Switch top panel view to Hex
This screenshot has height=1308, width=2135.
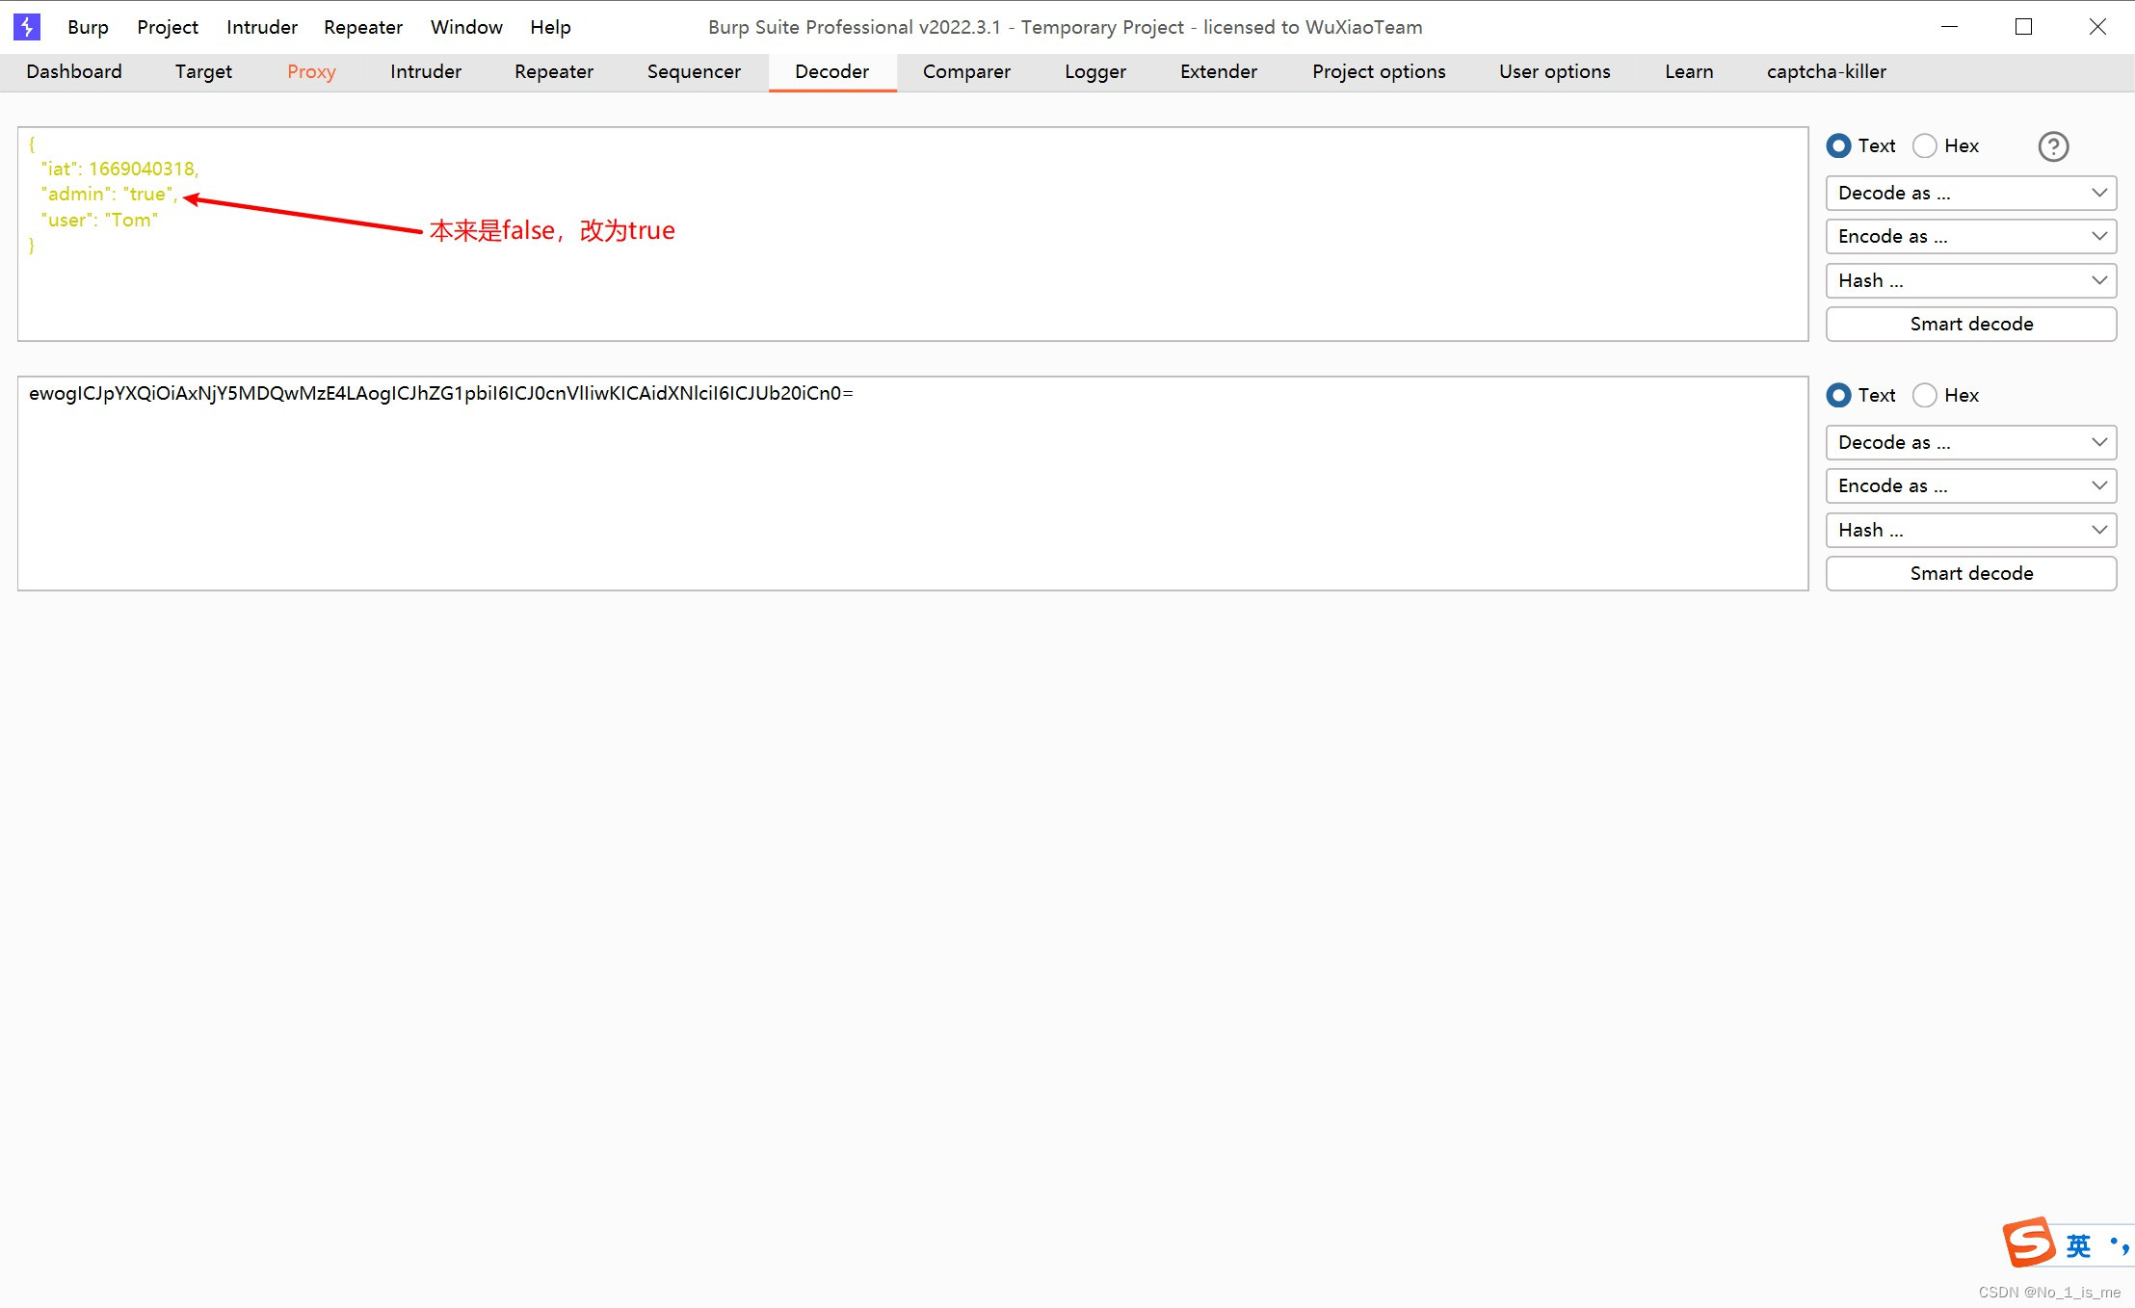(x=1925, y=145)
